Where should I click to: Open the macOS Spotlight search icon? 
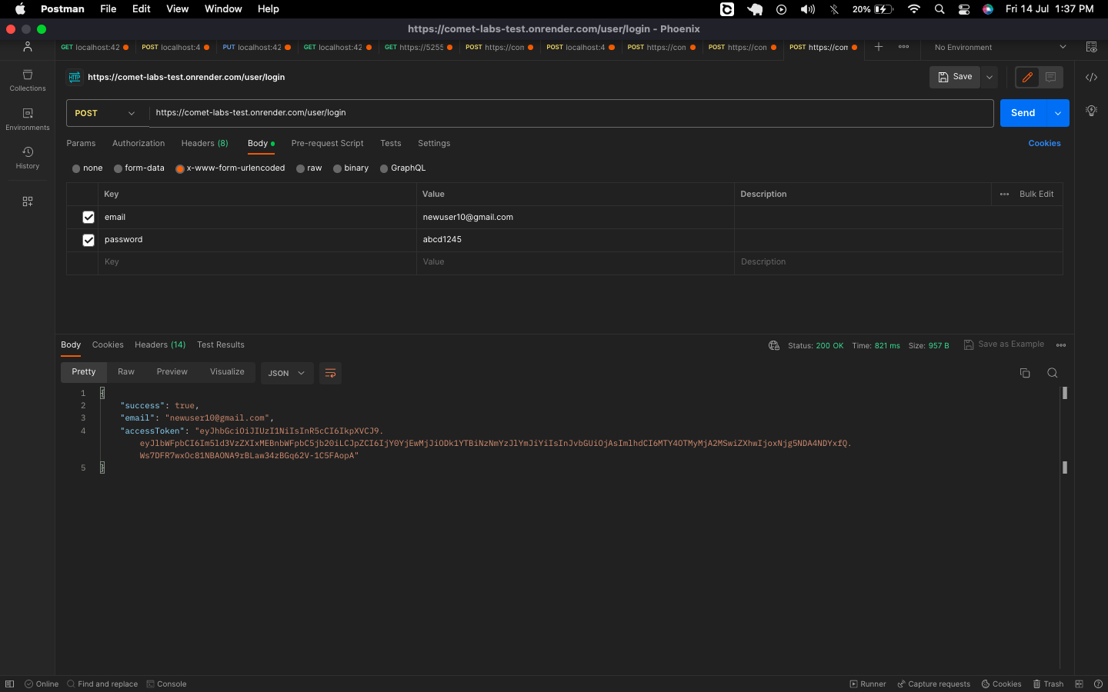pos(939,9)
